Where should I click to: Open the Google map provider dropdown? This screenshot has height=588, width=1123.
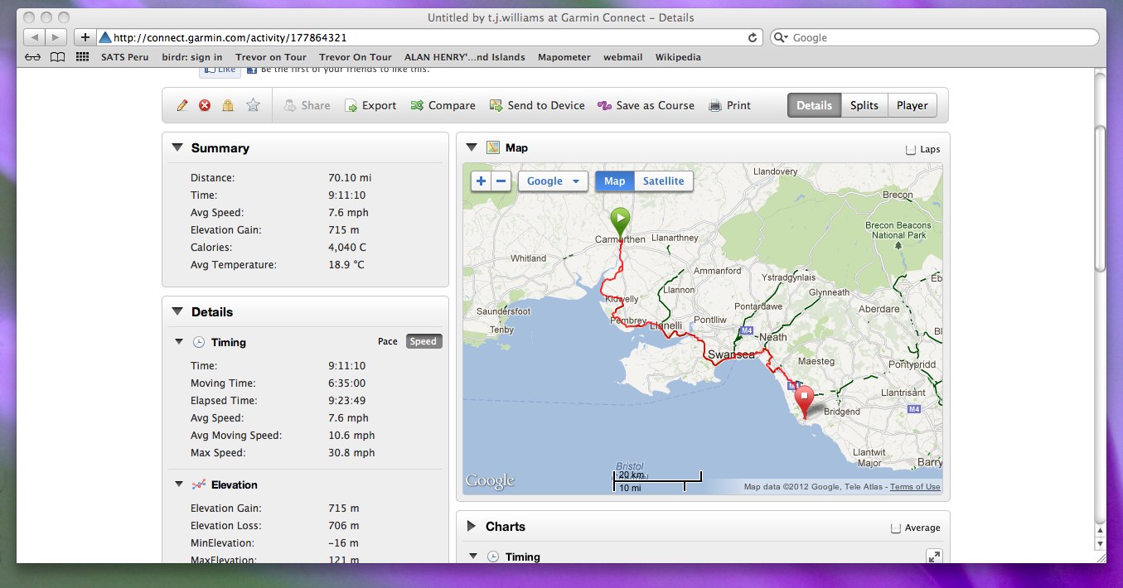pyautogui.click(x=553, y=181)
